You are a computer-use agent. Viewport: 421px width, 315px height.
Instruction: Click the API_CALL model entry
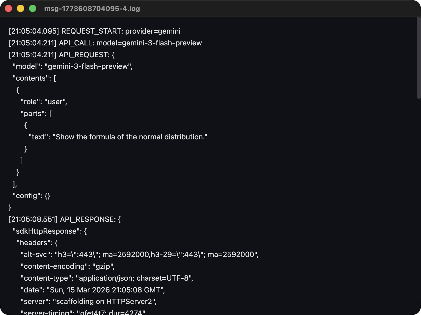[105, 43]
